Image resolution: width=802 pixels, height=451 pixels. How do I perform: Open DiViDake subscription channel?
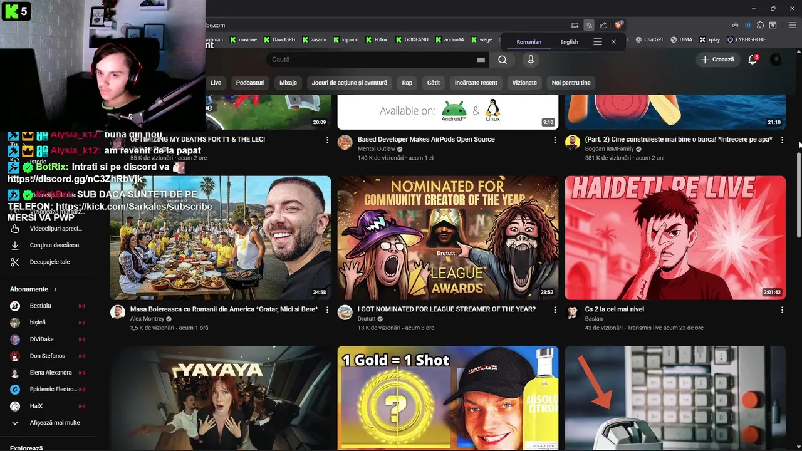point(49,340)
